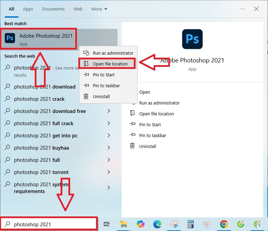Open the three-dot options menu
The image size is (268, 231).
(x=242, y=9)
